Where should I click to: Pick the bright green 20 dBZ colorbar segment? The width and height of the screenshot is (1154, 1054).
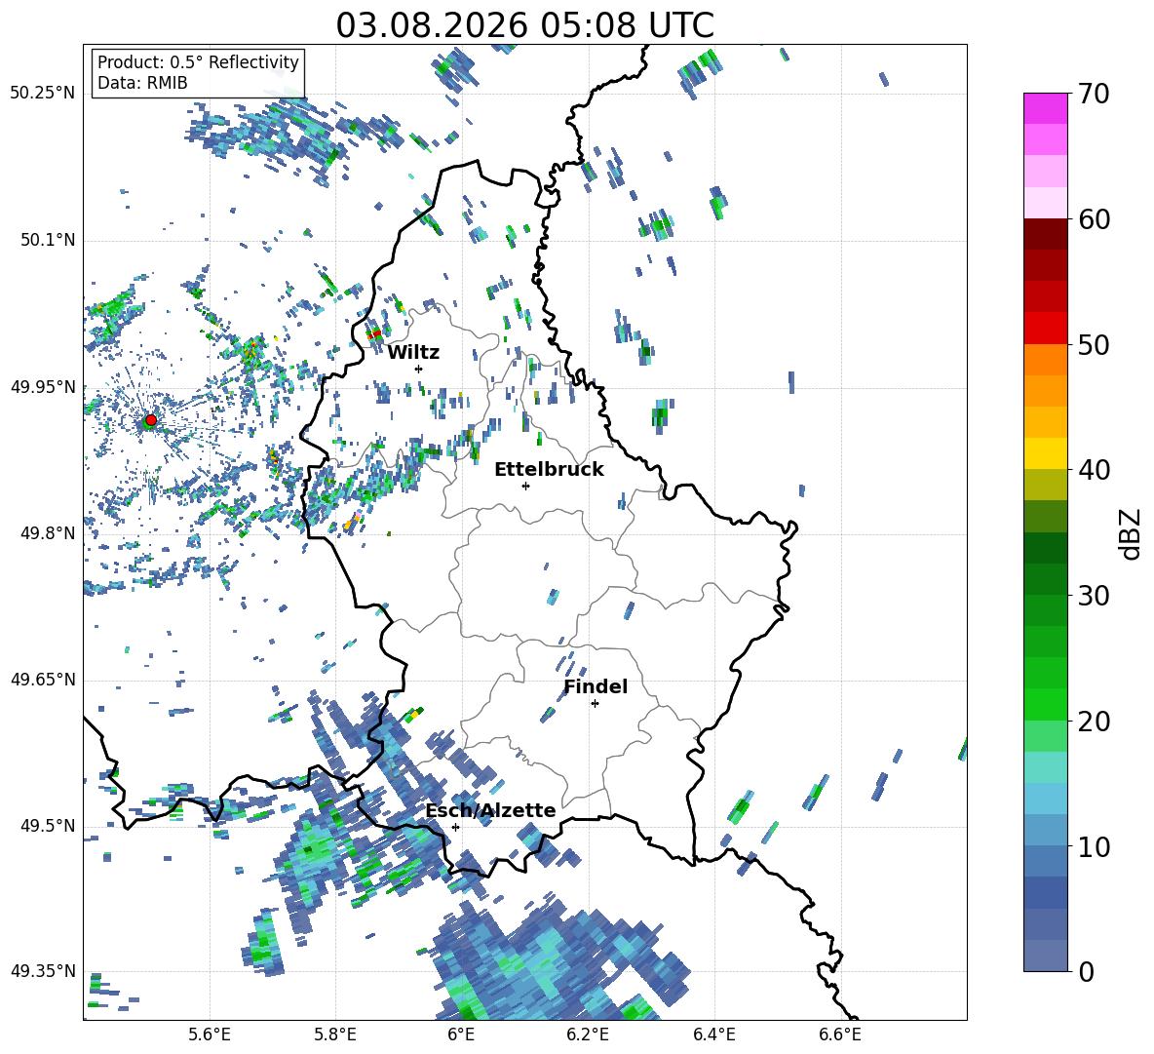pos(1046,704)
